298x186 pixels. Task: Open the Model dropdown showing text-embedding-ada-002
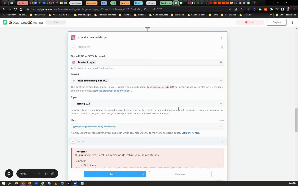tap(147, 81)
